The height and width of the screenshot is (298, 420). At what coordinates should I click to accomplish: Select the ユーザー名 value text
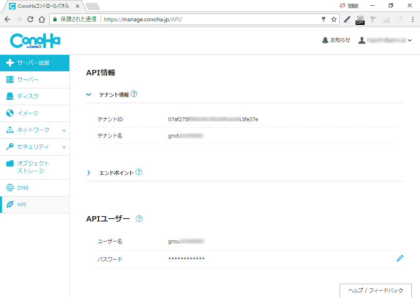coord(186,242)
